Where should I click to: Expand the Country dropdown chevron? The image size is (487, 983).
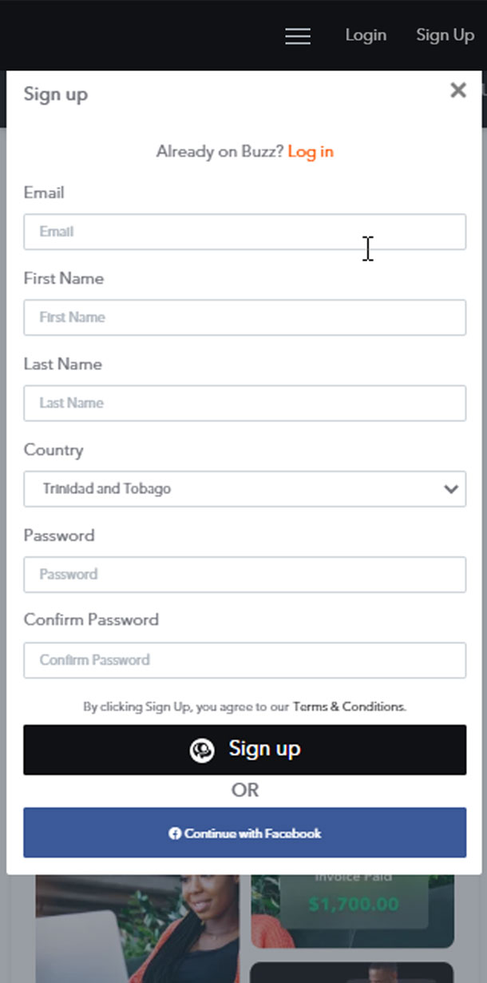(451, 489)
